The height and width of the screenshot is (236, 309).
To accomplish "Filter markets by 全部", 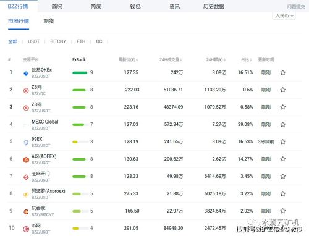I will [12, 41].
